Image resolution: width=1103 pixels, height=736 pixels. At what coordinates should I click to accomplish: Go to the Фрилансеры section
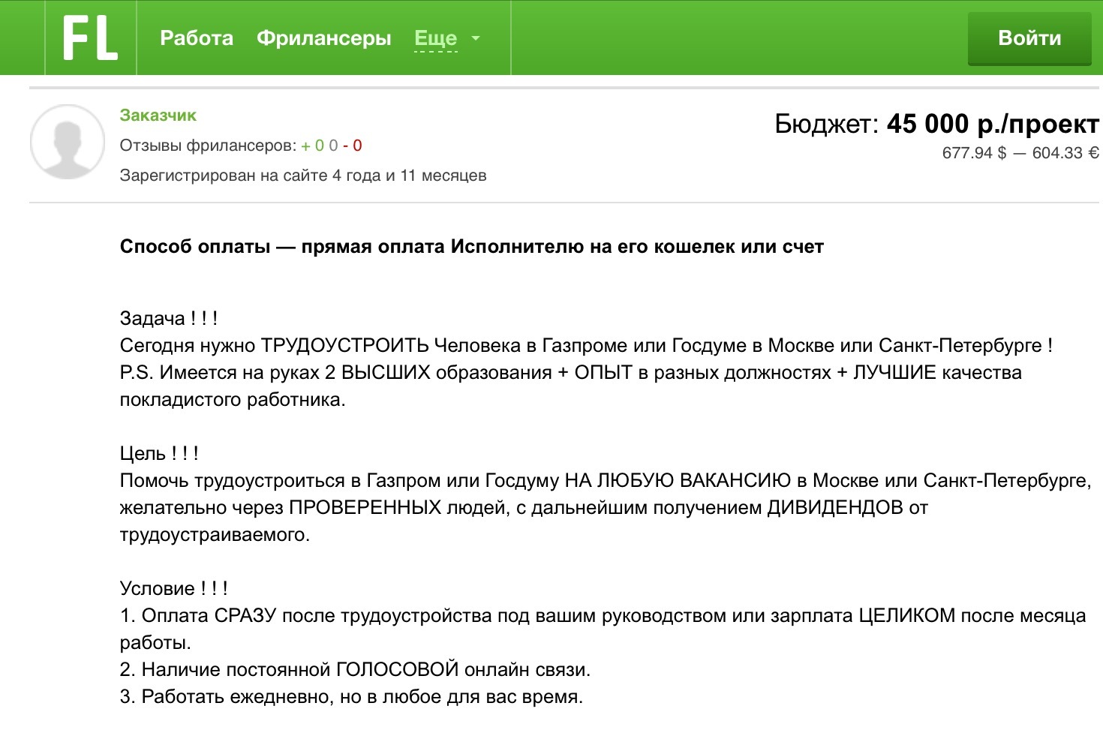coord(323,38)
